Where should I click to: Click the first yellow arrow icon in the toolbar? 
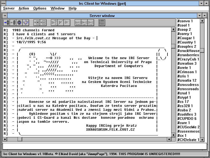37,23
